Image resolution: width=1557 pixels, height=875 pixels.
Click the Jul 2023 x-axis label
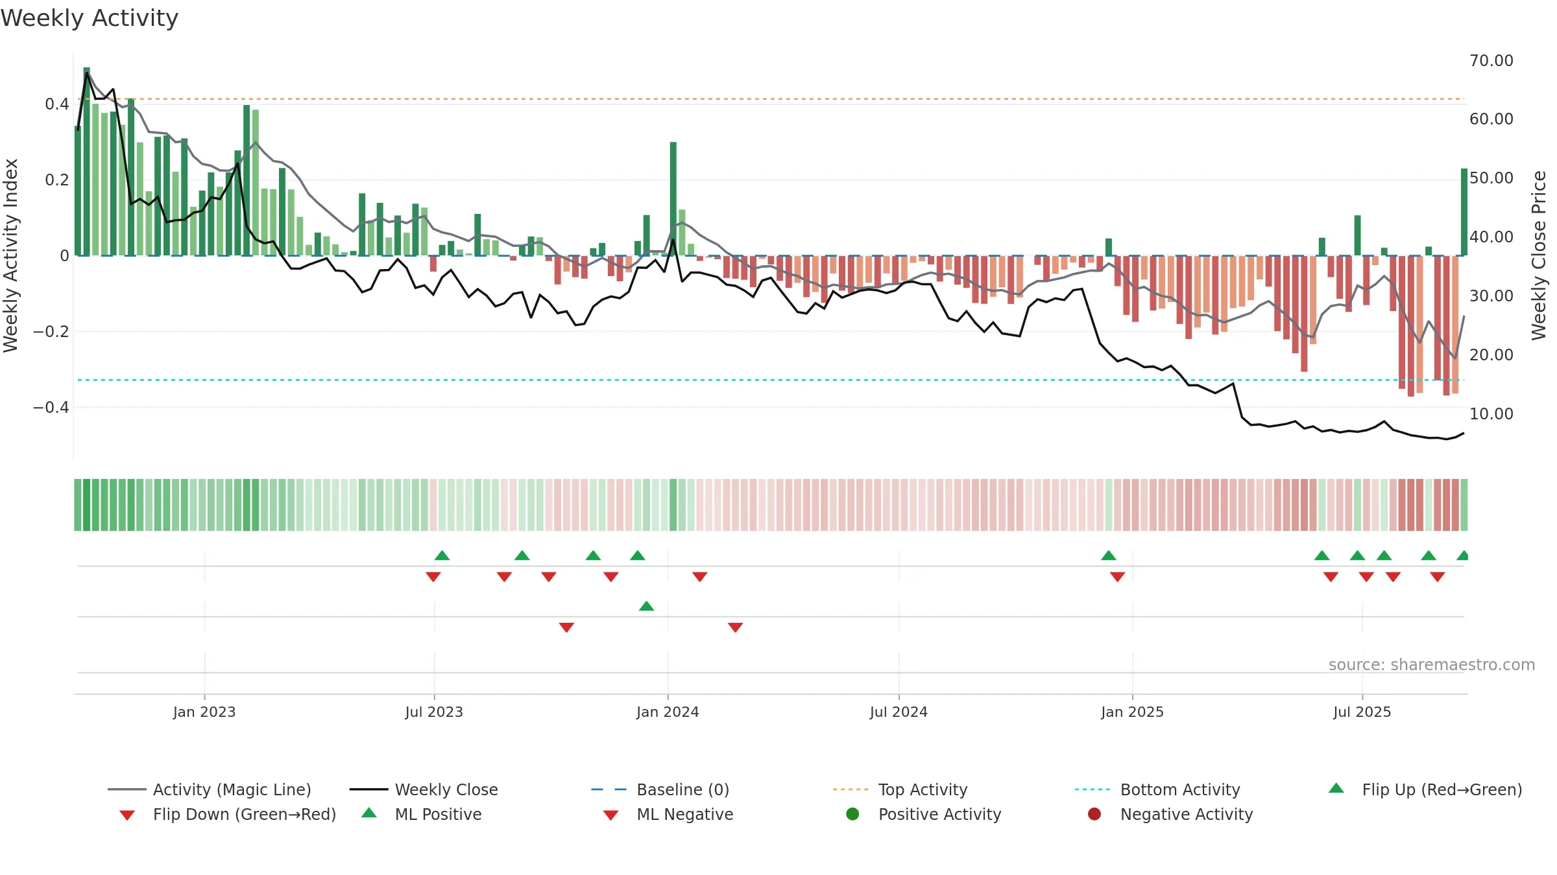(434, 712)
